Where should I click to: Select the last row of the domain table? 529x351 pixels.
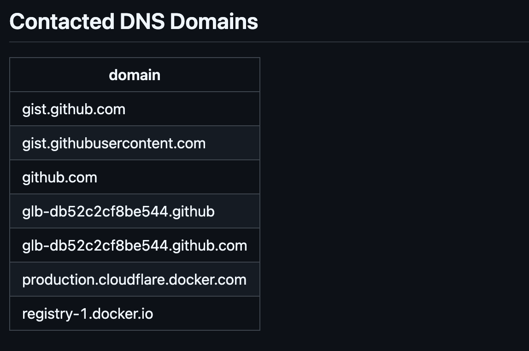135,313
